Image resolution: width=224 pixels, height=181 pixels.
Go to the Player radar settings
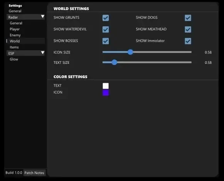click(x=15, y=29)
